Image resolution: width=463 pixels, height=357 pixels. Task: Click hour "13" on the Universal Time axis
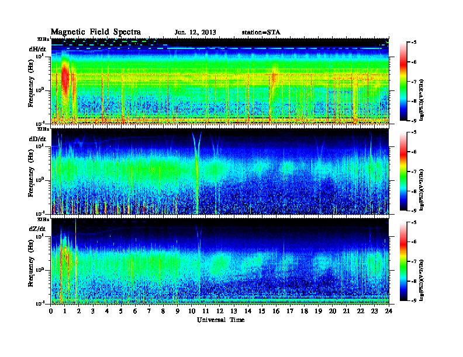coord(234,311)
